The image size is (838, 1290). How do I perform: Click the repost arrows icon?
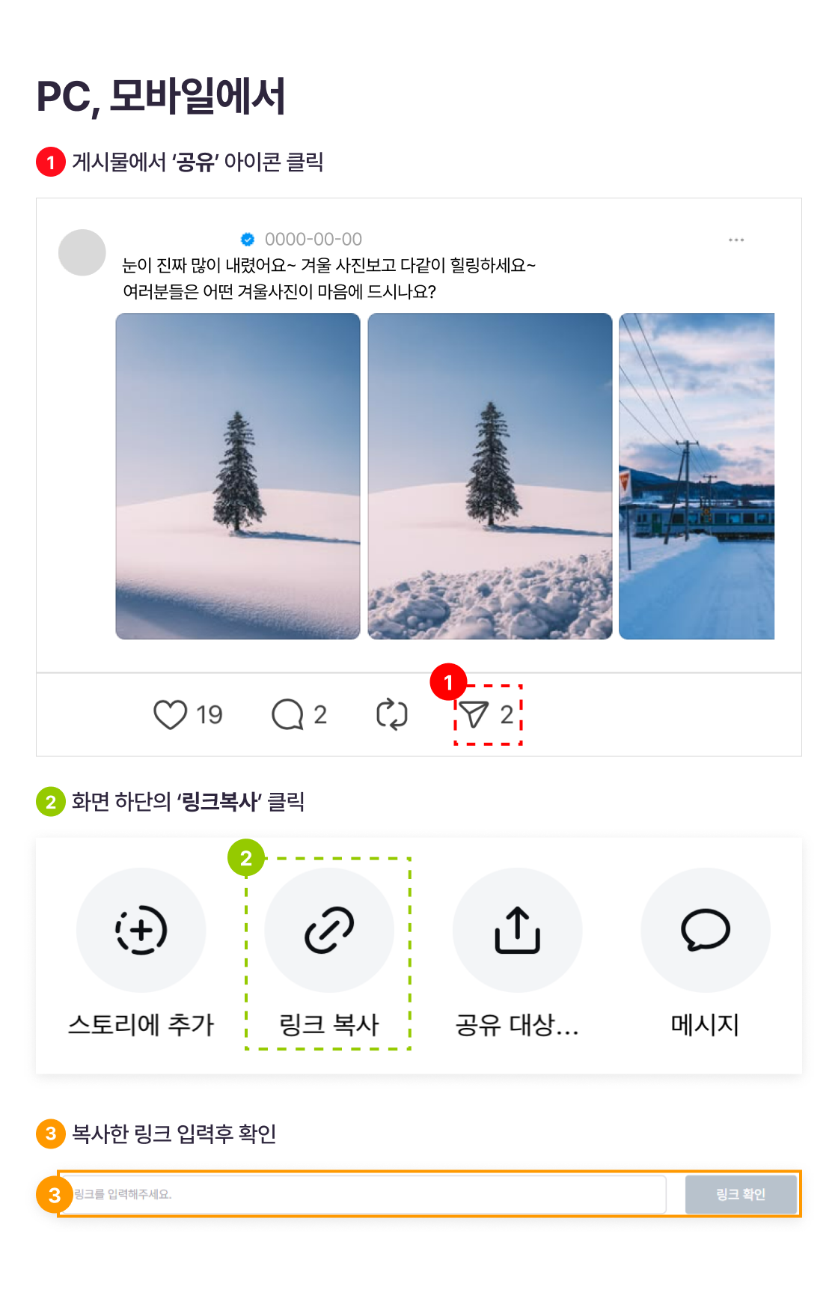click(392, 714)
